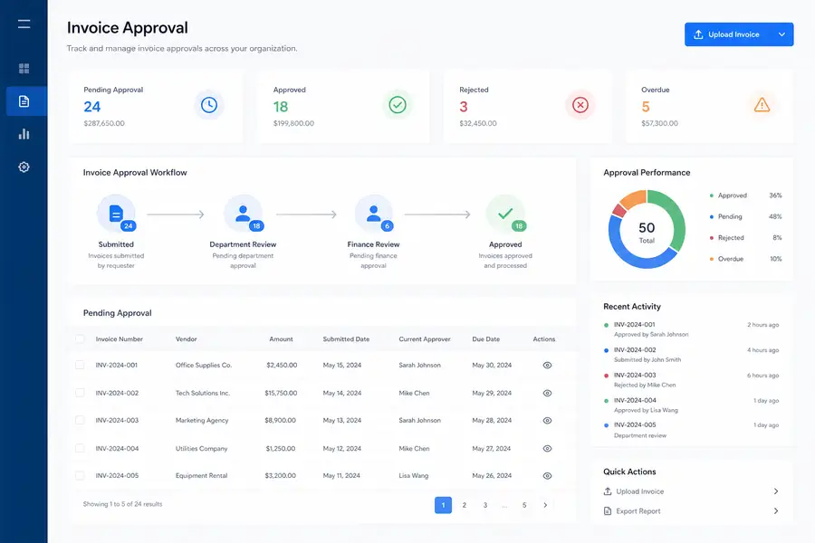Screen dimensions: 815x543
Task: Click recent activity entry INV-2024-002
Action: [691, 355]
